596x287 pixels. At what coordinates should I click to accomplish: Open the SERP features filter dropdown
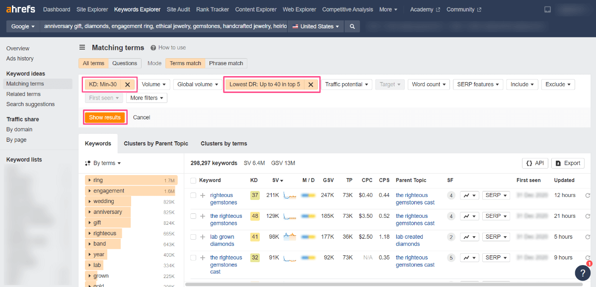coord(478,85)
